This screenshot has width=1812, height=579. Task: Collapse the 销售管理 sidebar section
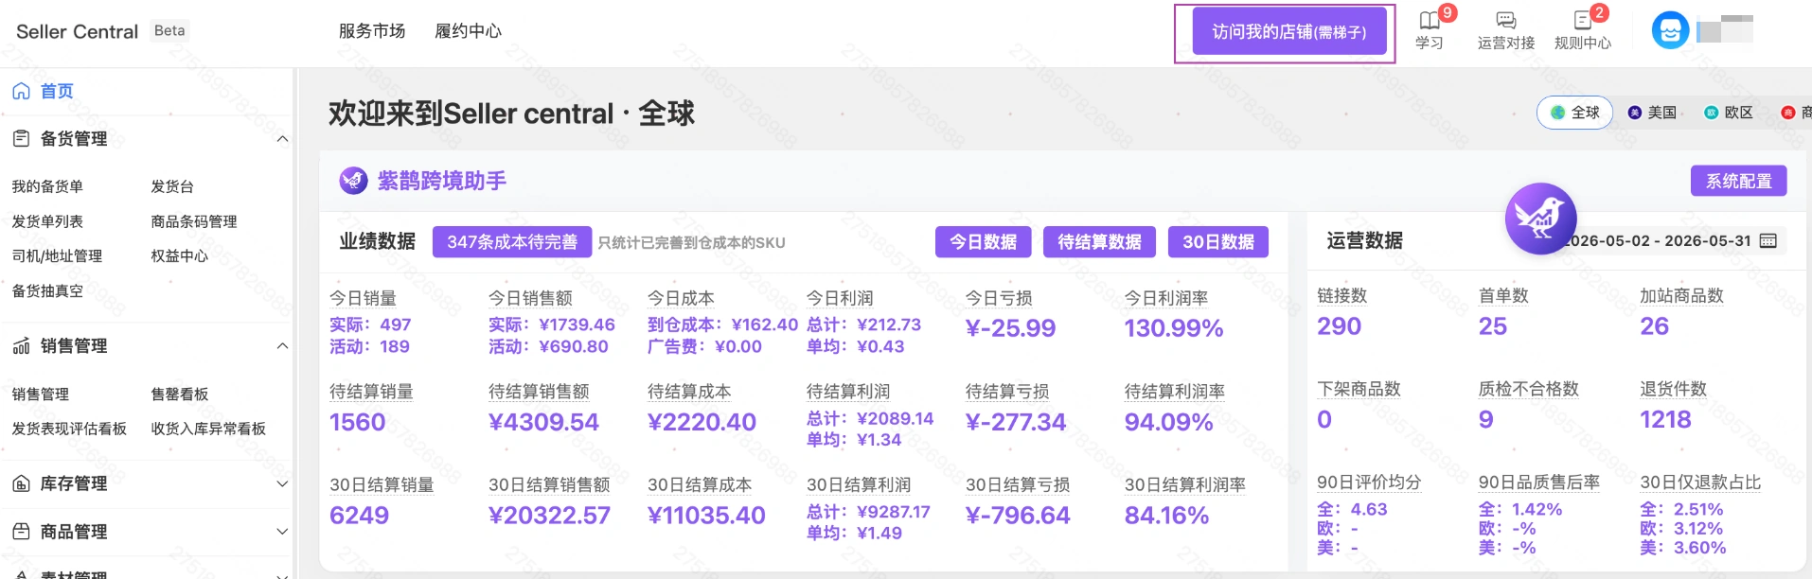click(282, 346)
